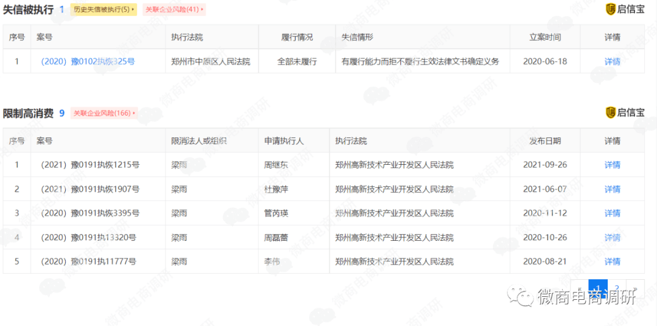This screenshot has height=326, width=657.
Task: Click 梁雨 in the first 限制高消费 row
Action: (x=179, y=165)
